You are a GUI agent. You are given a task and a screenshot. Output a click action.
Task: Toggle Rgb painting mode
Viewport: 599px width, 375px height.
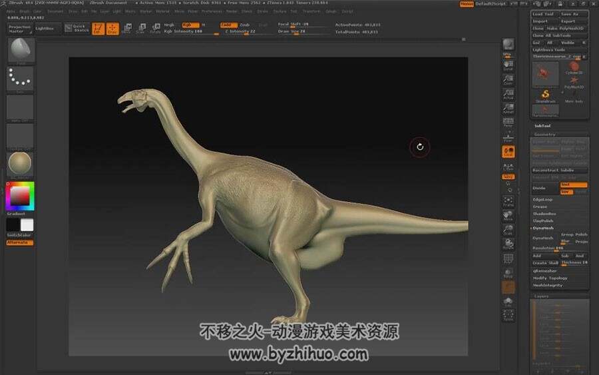tap(190, 25)
